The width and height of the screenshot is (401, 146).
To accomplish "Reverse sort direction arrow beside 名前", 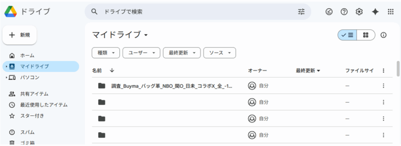I will 112,70.
